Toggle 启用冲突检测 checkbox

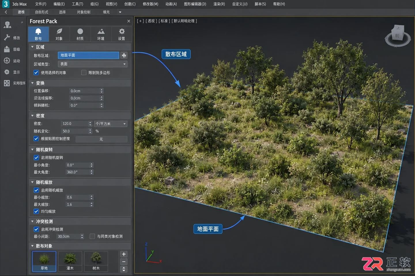click(x=36, y=229)
